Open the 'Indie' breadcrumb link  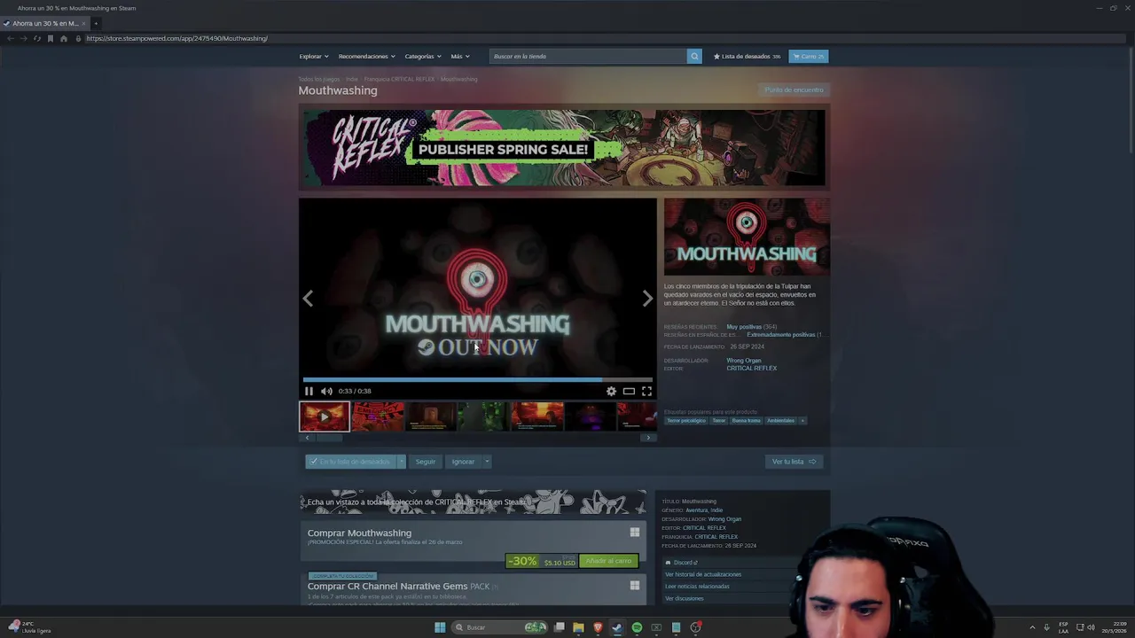[352, 79]
